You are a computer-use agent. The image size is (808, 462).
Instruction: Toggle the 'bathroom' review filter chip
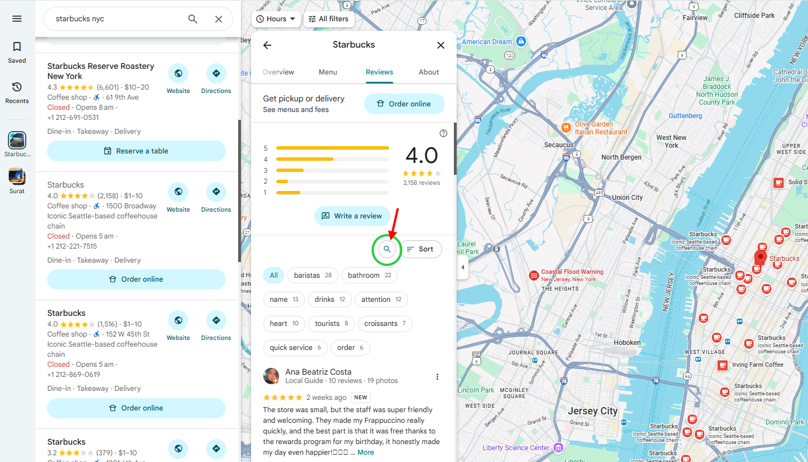(369, 276)
